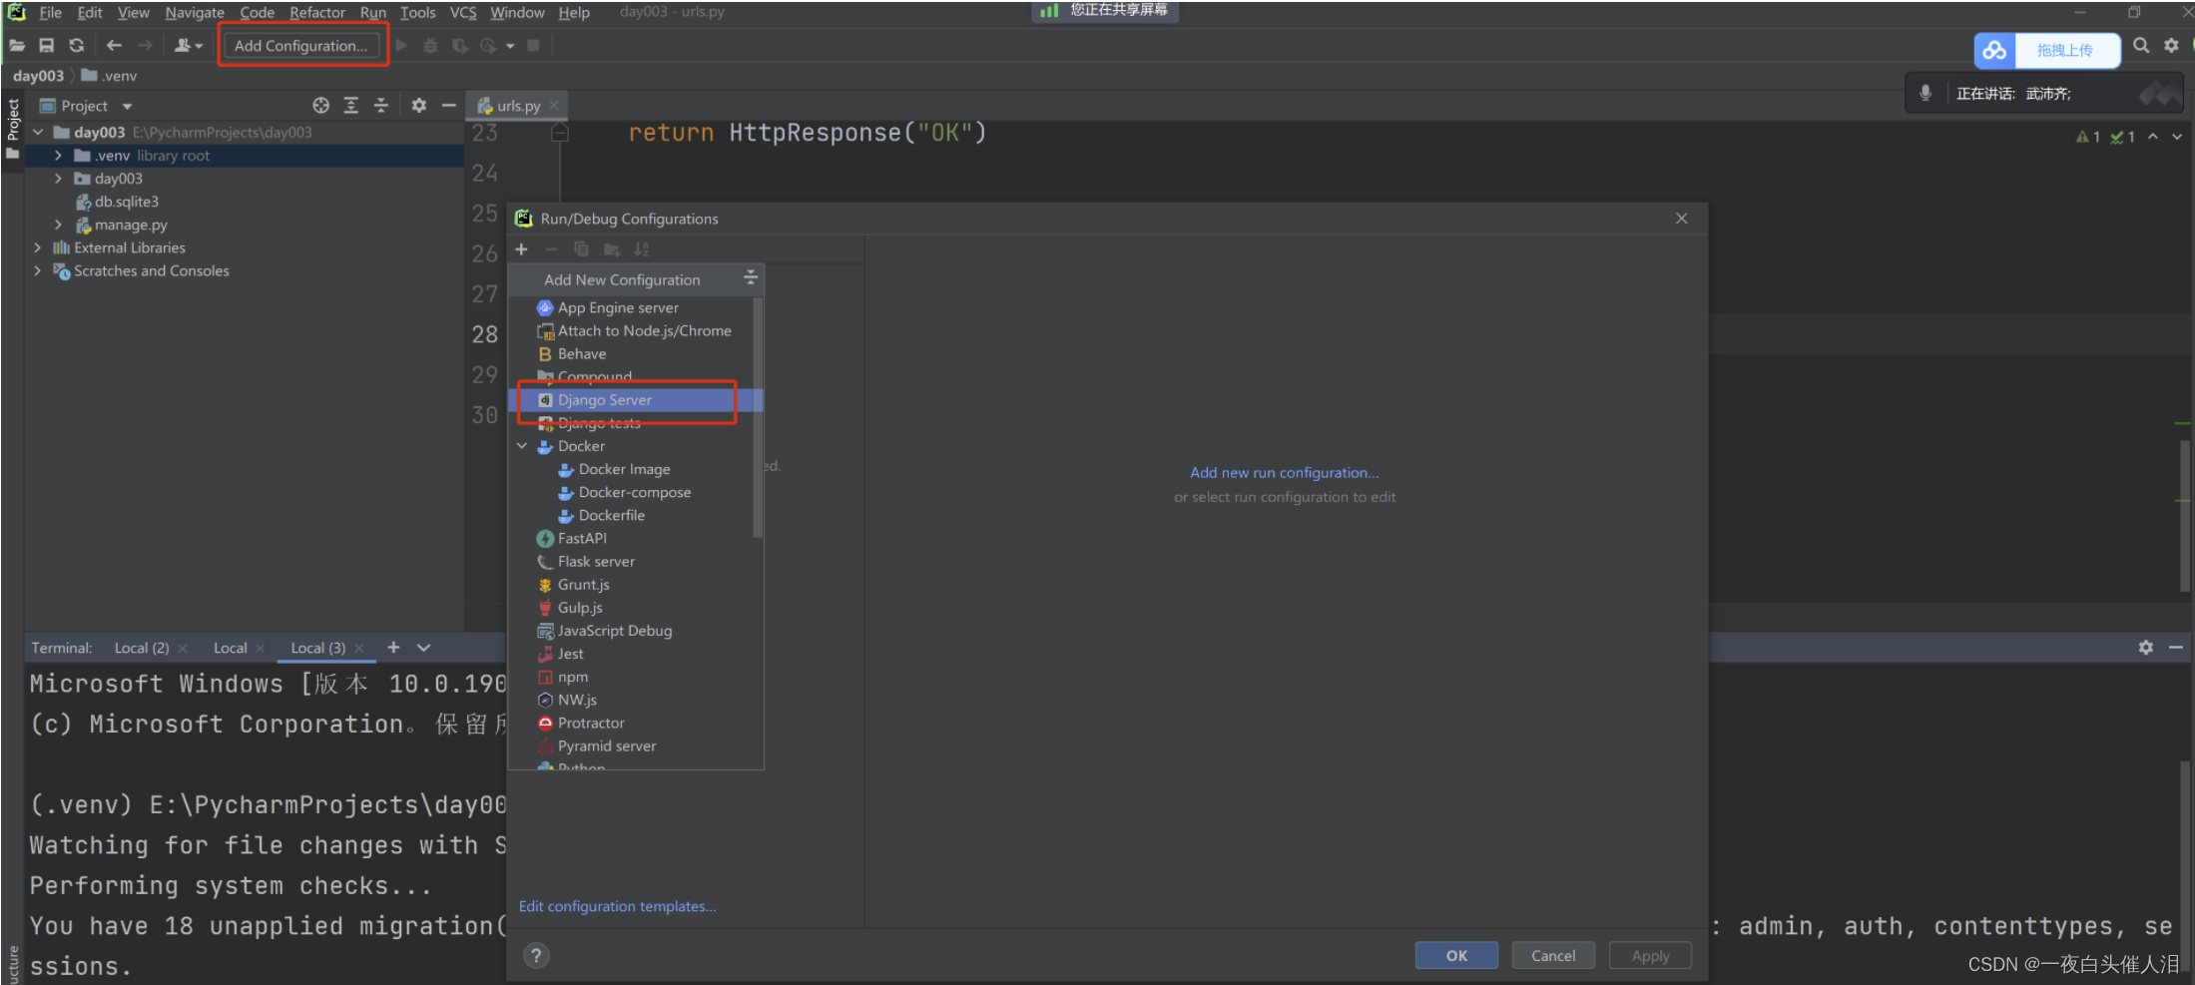Open the VCS menu
The width and height of the screenshot is (2195, 985).
[x=463, y=12]
